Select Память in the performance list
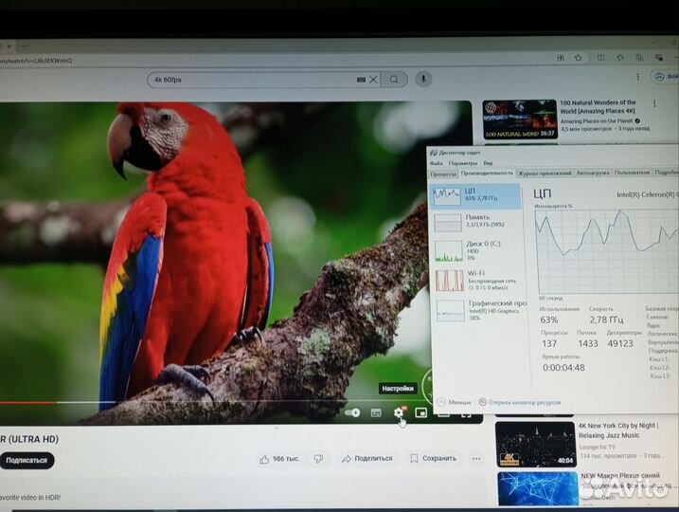Image resolution: width=679 pixels, height=512 pixels. (476, 222)
